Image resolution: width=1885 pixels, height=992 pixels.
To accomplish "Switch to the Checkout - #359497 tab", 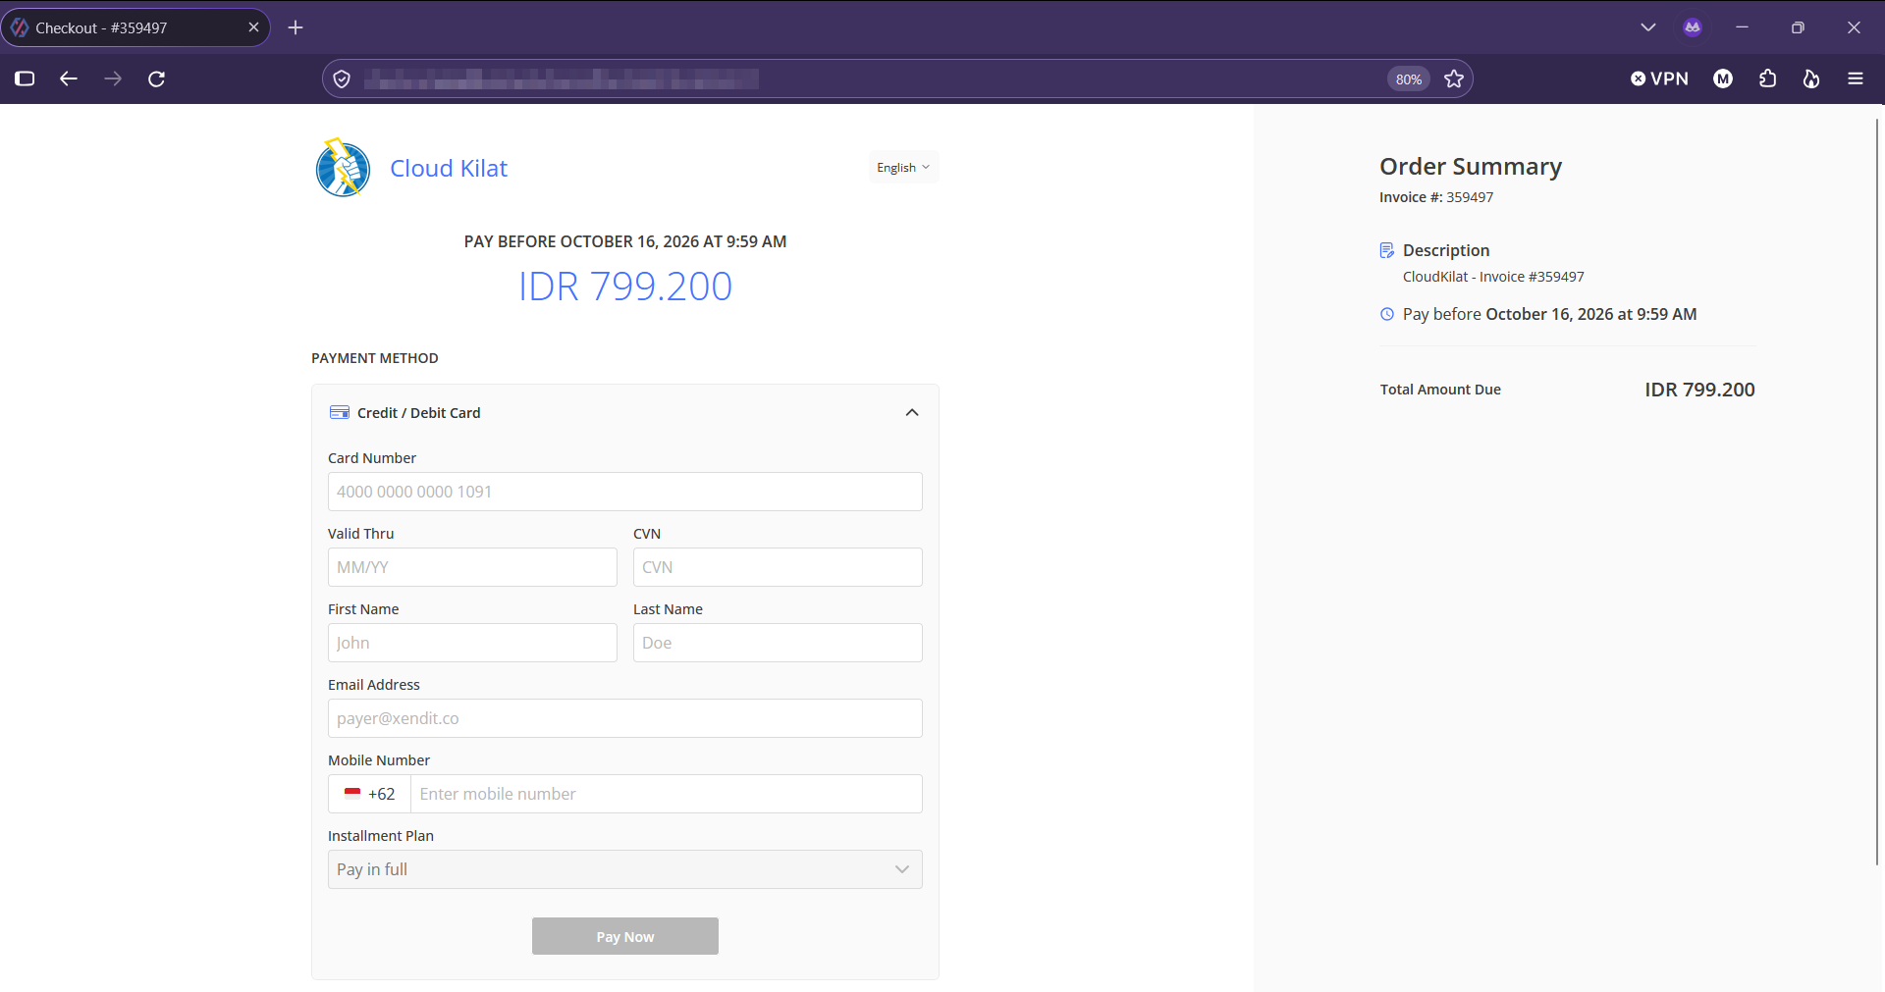I will coord(135,27).
